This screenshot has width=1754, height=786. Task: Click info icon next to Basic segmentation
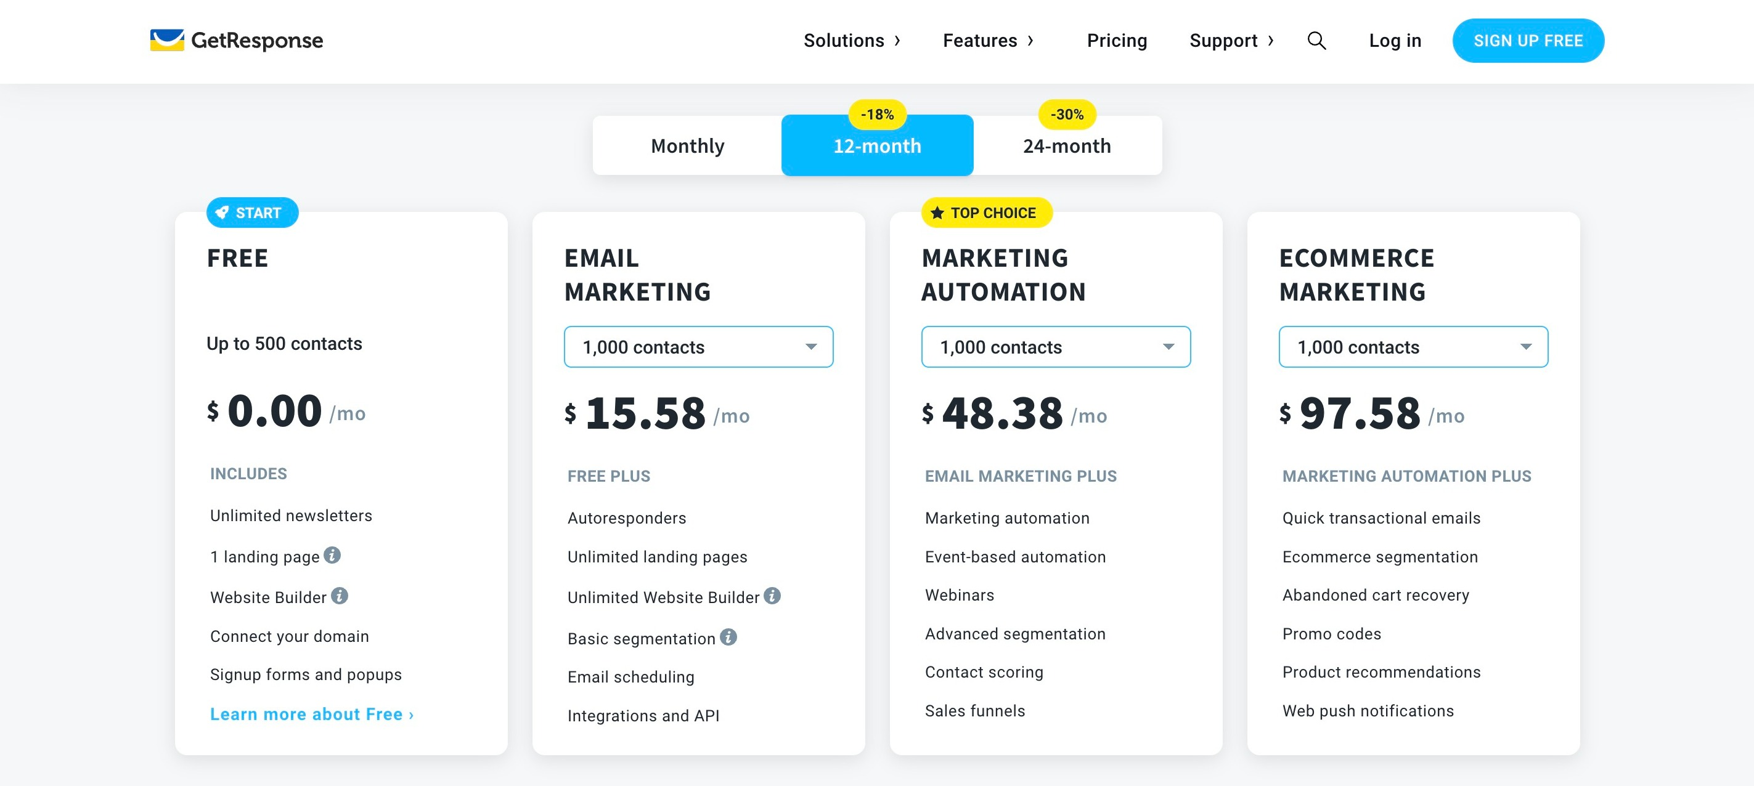point(728,637)
